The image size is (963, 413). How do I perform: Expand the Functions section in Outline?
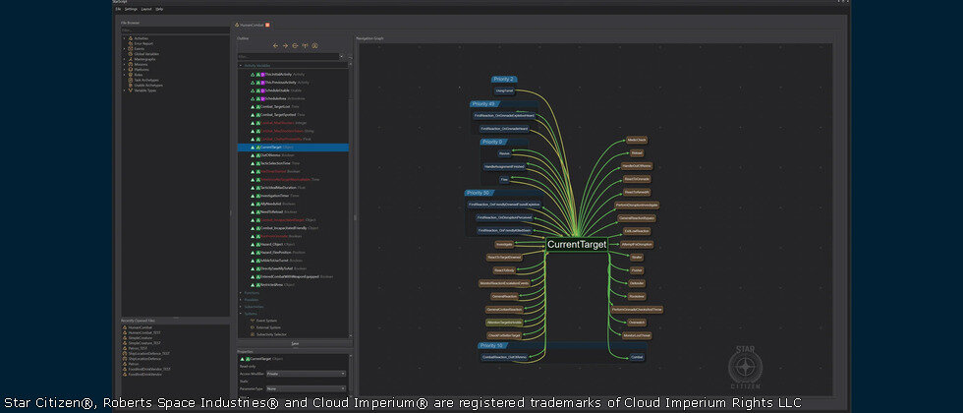click(240, 293)
